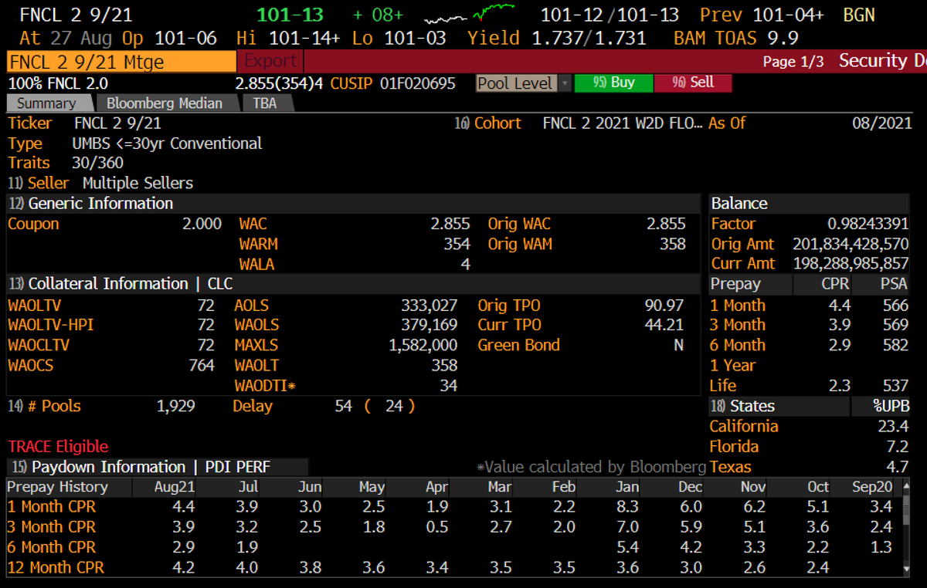Click the Green Bond N value
The image size is (927, 588).
click(x=678, y=345)
